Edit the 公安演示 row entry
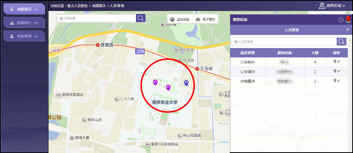The height and width of the screenshot is (153, 353). coord(339,71)
